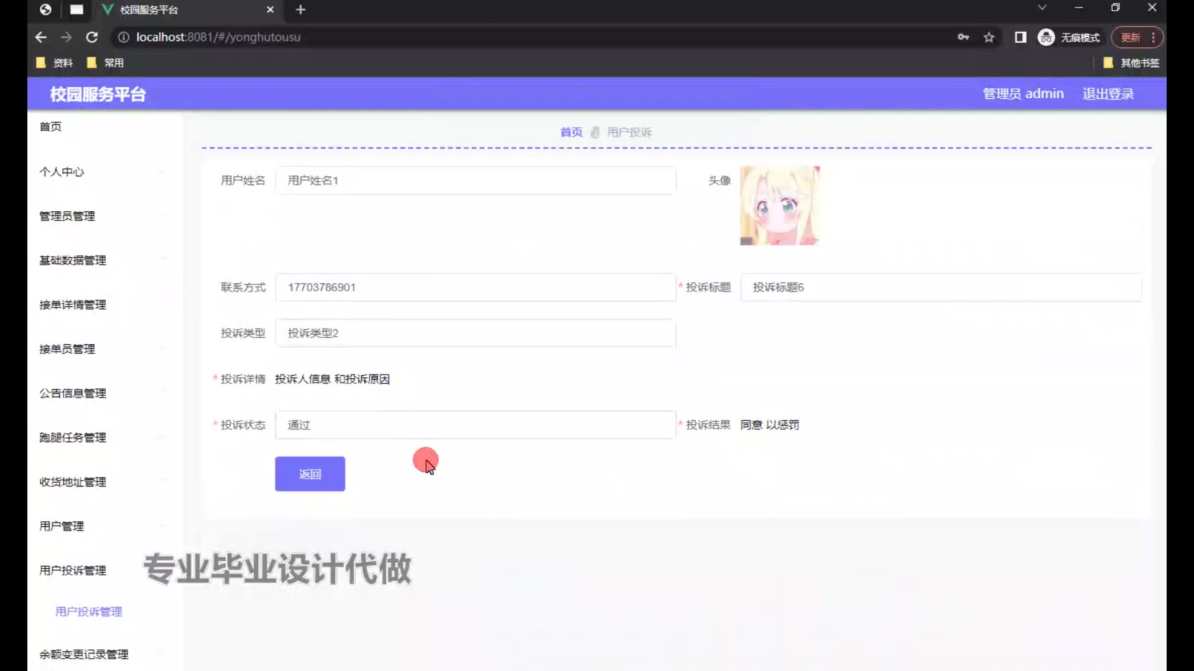Expand 个人中心 sidebar menu

pyautogui.click(x=62, y=171)
